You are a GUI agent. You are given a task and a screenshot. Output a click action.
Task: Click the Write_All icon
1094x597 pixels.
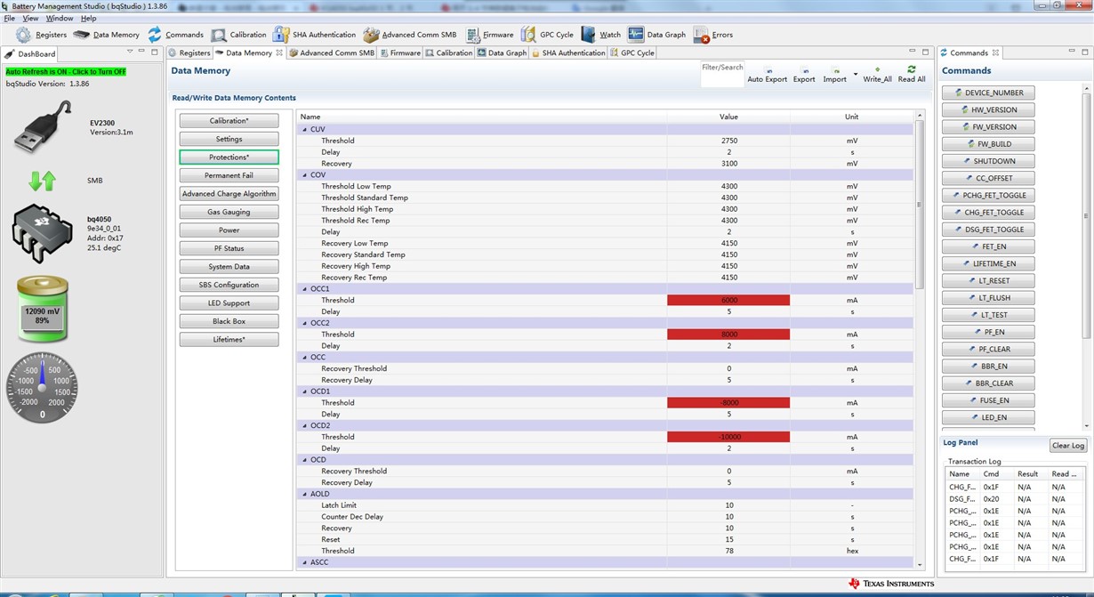click(x=877, y=70)
